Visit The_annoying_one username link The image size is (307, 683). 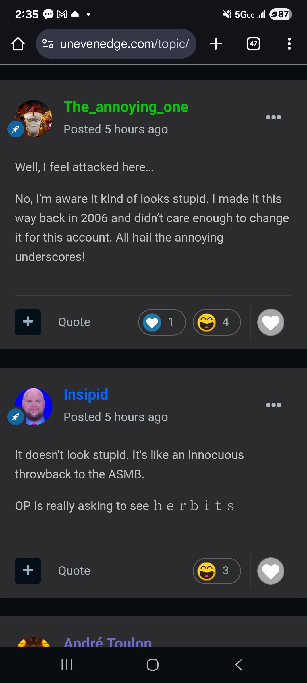[126, 107]
